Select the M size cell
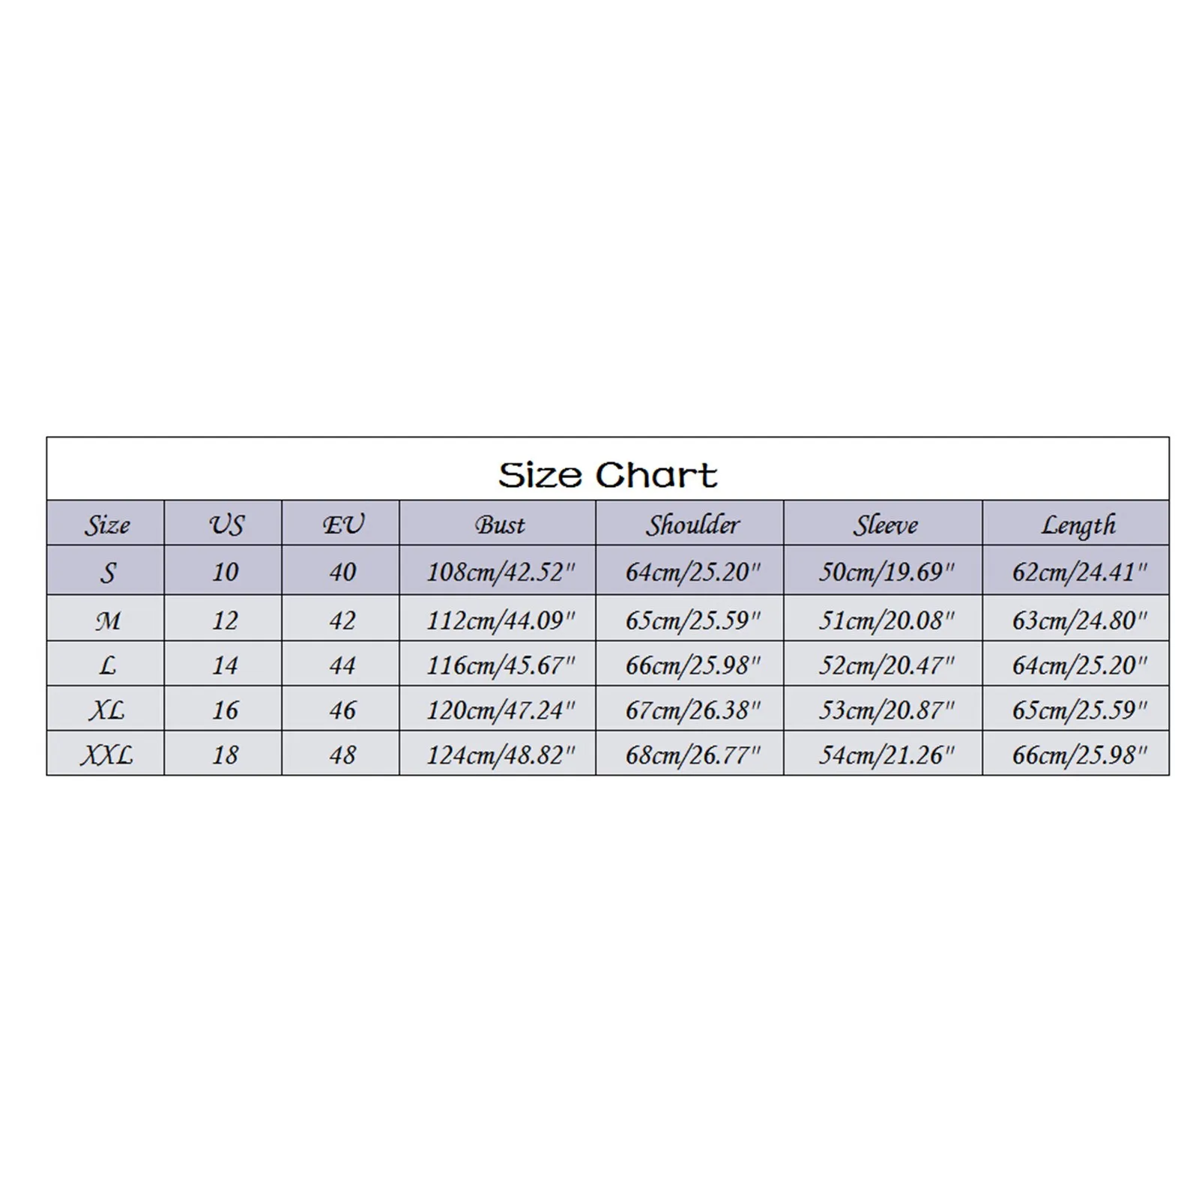Image resolution: width=1199 pixels, height=1199 pixels. coord(106,620)
